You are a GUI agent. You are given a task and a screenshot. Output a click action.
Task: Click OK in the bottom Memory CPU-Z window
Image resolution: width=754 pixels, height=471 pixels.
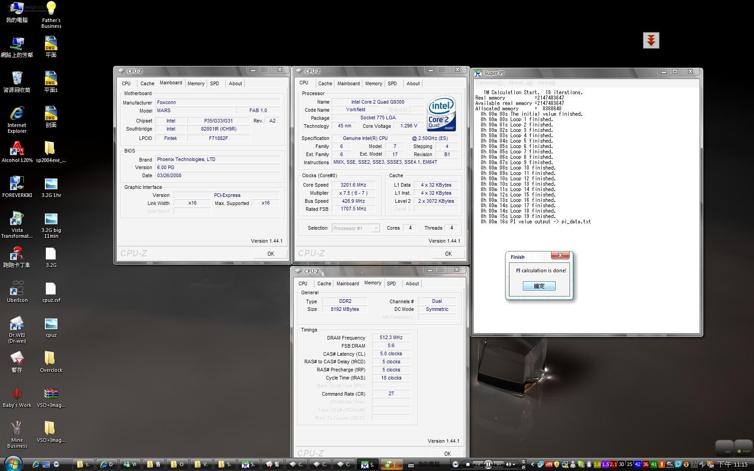click(447, 454)
